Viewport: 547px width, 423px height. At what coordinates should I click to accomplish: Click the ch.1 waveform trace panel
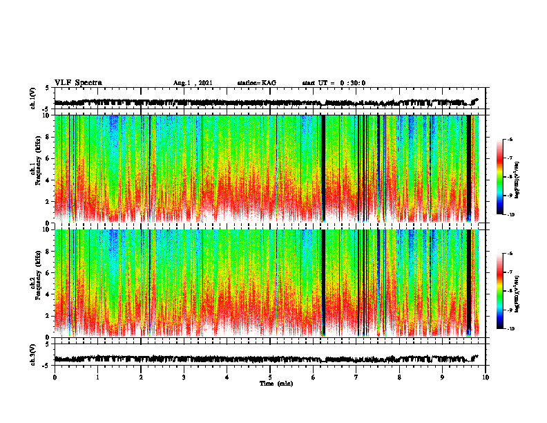pyautogui.click(x=271, y=98)
